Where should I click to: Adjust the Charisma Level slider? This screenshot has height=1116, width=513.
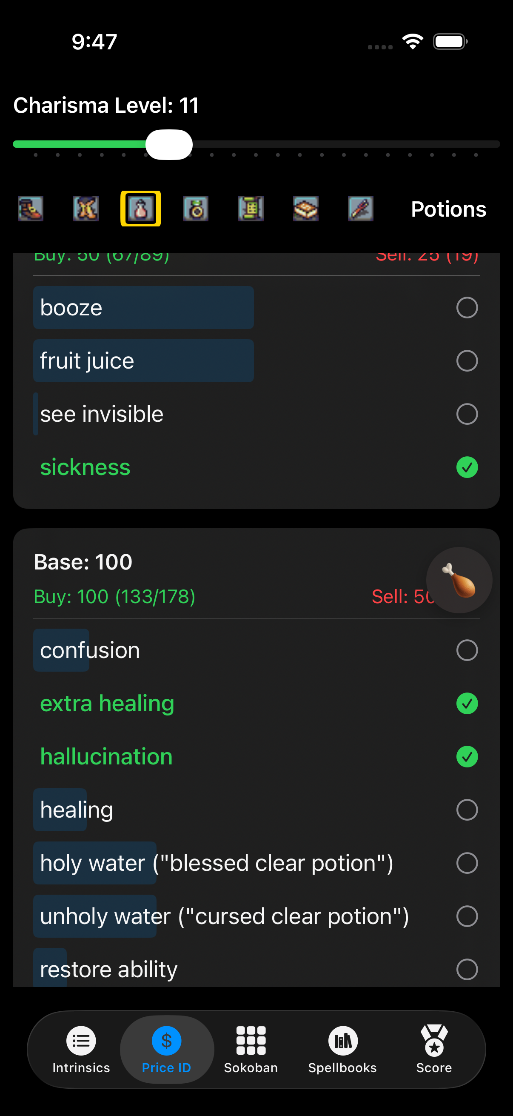(169, 144)
